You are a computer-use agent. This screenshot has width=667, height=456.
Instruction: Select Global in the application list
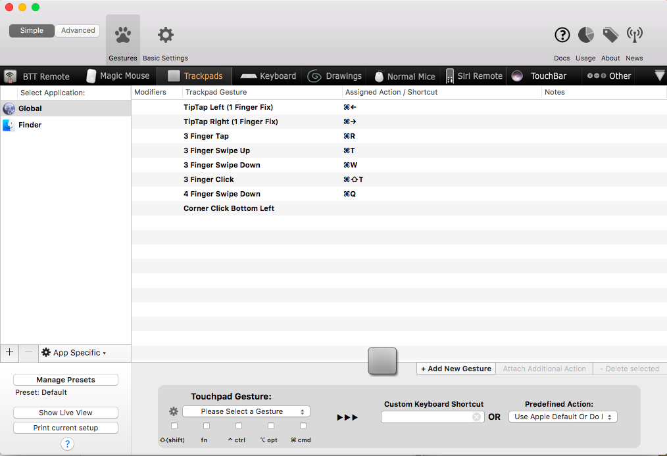(66, 108)
